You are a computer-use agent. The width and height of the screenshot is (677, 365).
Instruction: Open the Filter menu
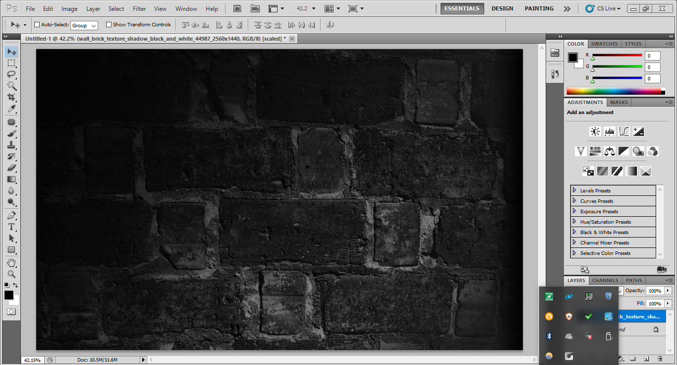139,9
